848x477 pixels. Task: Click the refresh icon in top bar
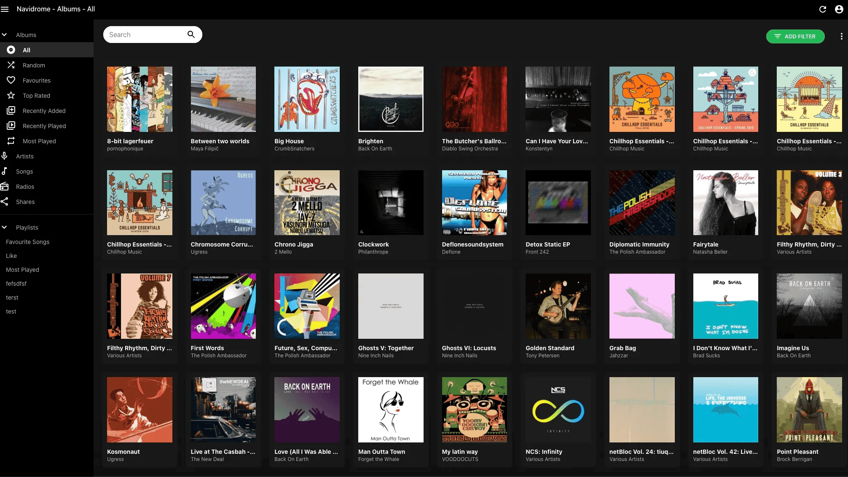(822, 9)
